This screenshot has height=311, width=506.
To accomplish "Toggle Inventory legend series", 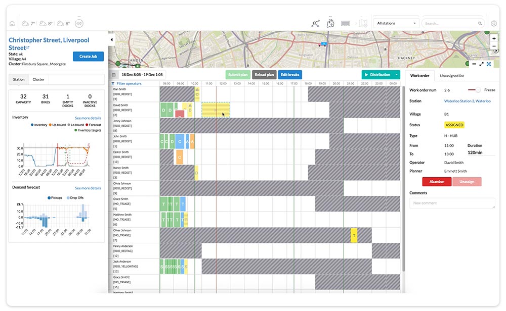I will point(39,125).
